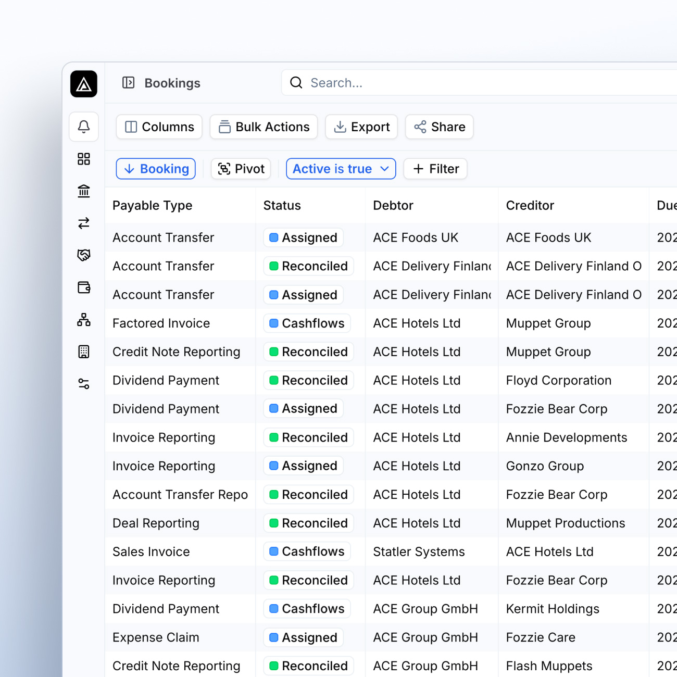Click the Share button

coord(439,127)
